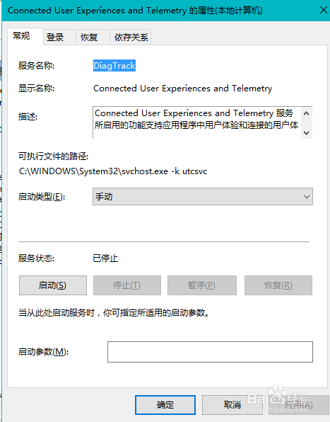Click the dropdown chevron next to 手动
This screenshot has width=330, height=422.
[x=307, y=197]
